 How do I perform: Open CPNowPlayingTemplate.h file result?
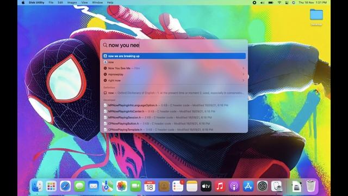pos(174,130)
